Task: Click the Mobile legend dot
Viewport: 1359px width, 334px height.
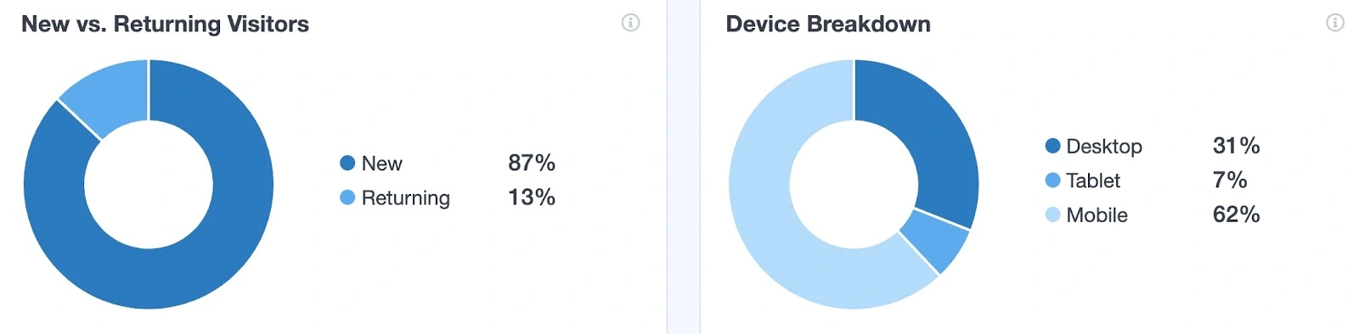Action: point(1052,214)
